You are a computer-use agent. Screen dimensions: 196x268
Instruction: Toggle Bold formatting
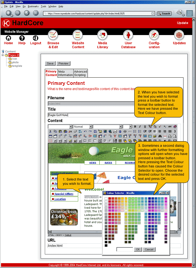[135, 126]
